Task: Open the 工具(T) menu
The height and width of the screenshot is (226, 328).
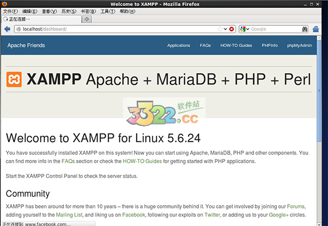Action: click(108, 11)
